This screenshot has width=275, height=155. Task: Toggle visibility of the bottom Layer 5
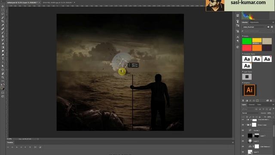[243, 152]
